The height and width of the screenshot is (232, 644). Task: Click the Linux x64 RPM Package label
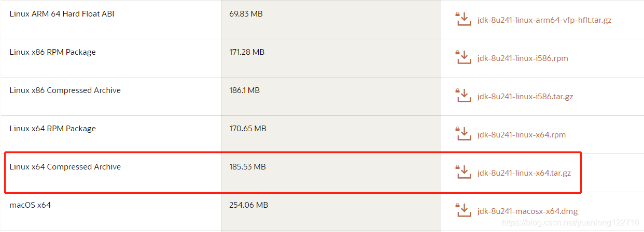[x=52, y=129]
